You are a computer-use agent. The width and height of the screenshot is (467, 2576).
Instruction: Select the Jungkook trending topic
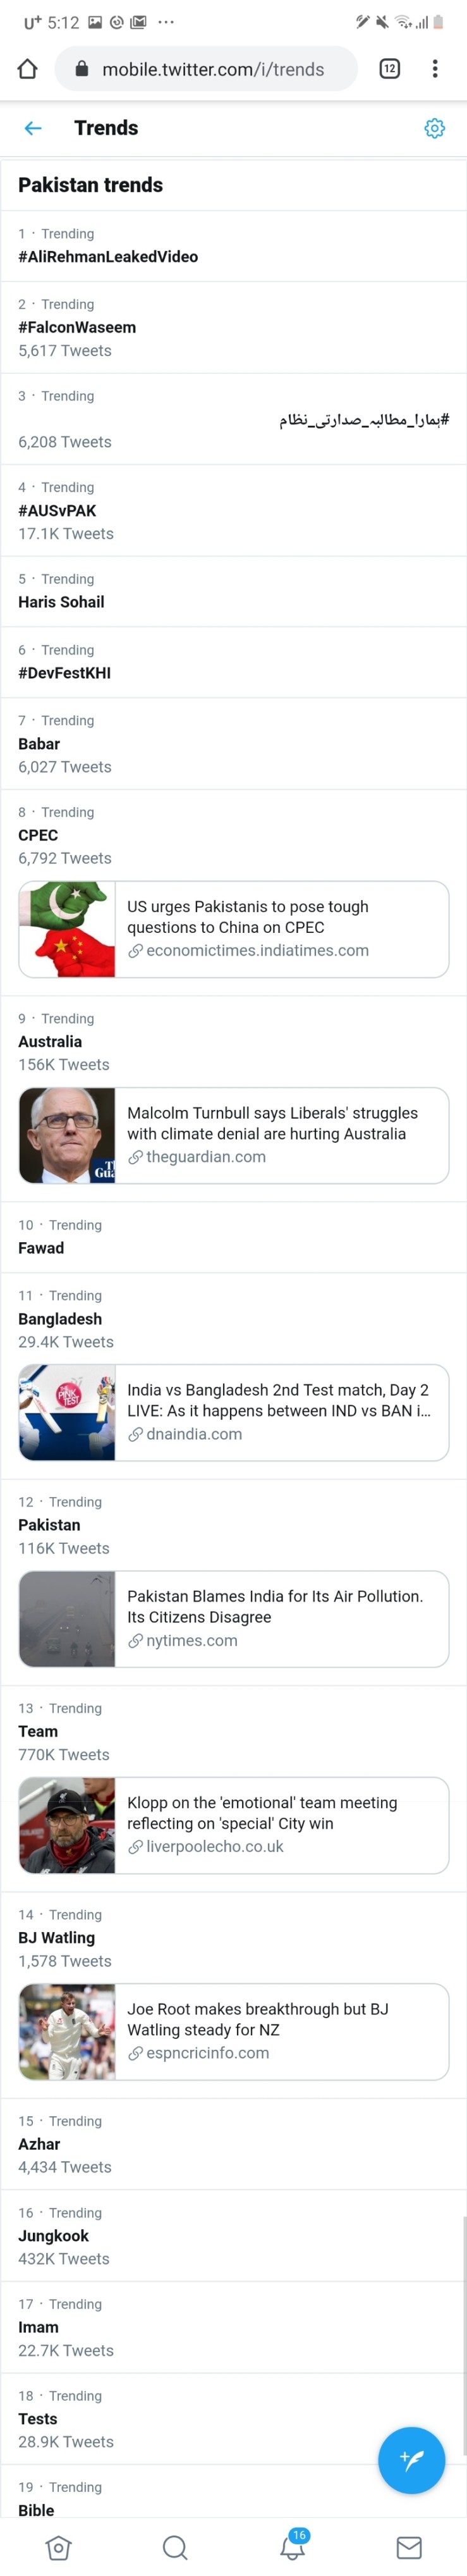[53, 2235]
